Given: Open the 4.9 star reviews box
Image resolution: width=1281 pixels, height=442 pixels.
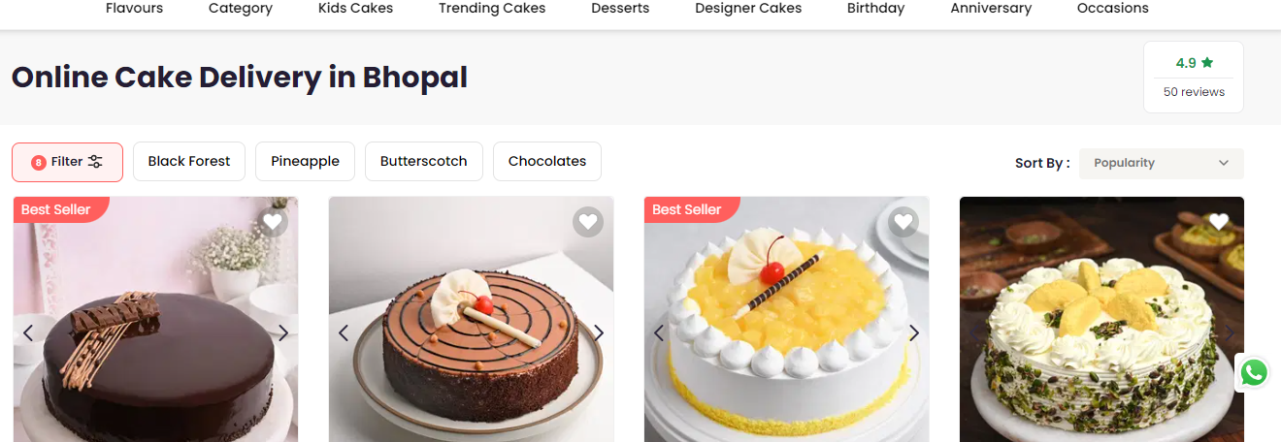Looking at the screenshot, I should (1194, 78).
